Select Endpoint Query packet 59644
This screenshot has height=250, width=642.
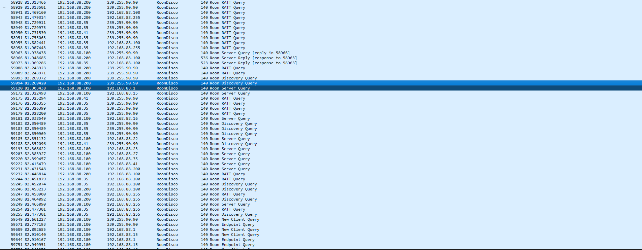tap(321, 240)
